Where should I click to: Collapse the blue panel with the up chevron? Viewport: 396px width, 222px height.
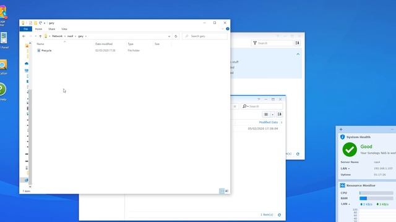click(x=298, y=54)
